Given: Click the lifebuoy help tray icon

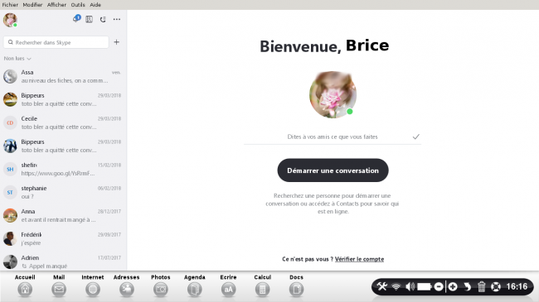Looking at the screenshot, I should (x=496, y=286).
